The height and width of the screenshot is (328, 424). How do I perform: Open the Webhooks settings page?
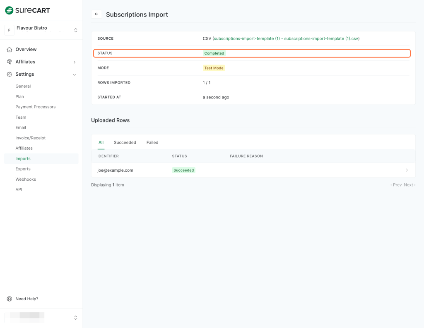(26, 179)
